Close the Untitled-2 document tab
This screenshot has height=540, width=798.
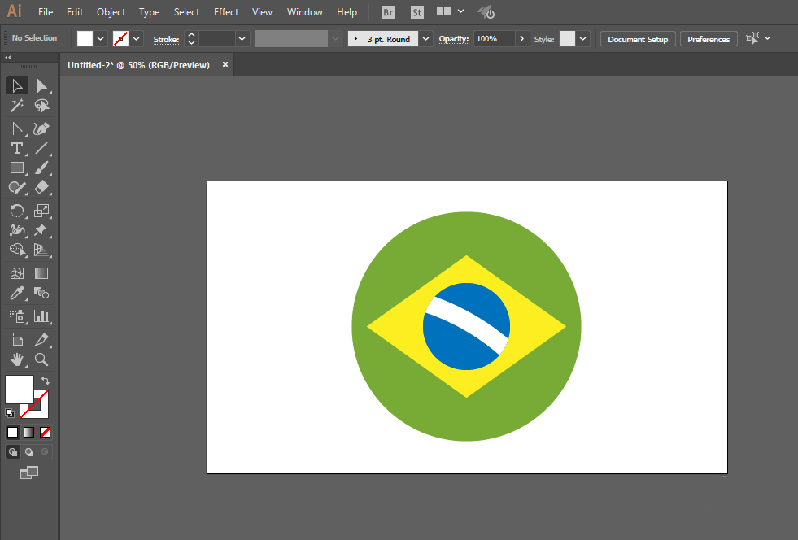[225, 64]
